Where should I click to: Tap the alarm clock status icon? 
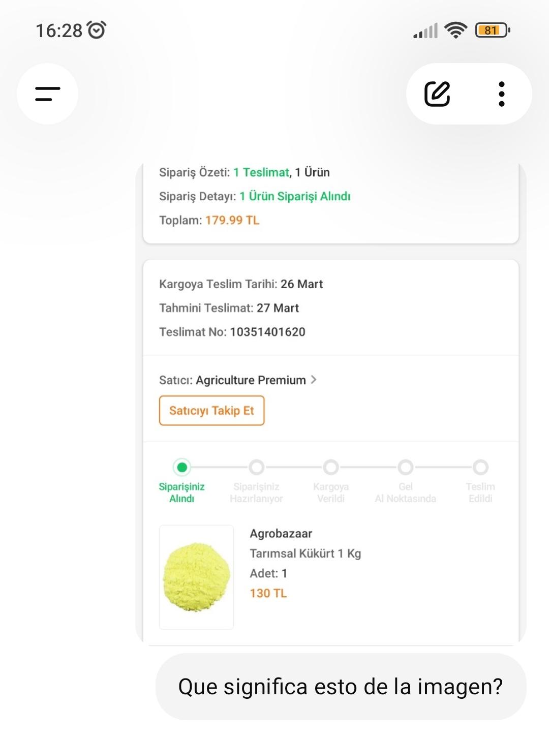(97, 30)
